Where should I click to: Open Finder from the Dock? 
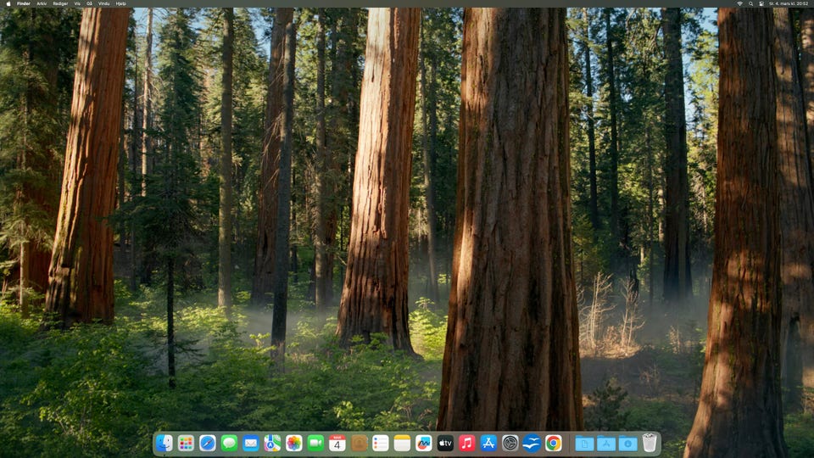tap(164, 443)
